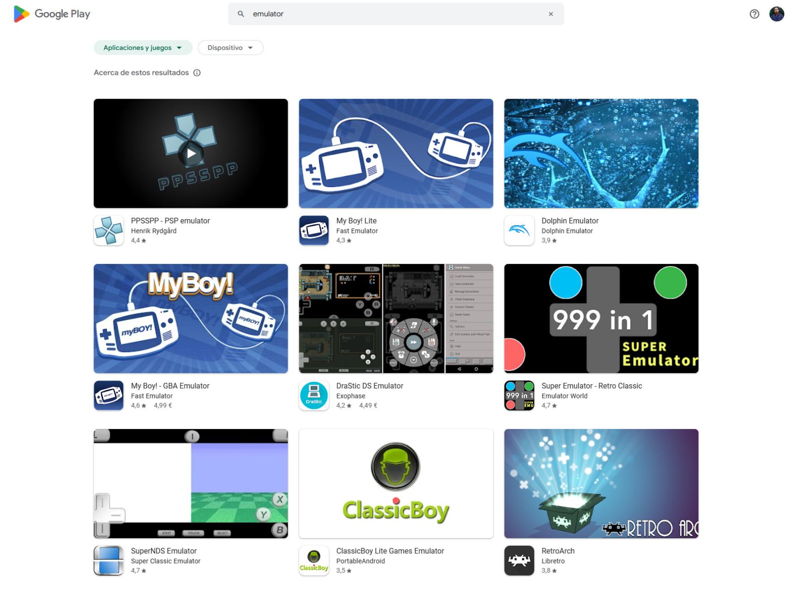Click the search magnifier icon

coord(241,14)
